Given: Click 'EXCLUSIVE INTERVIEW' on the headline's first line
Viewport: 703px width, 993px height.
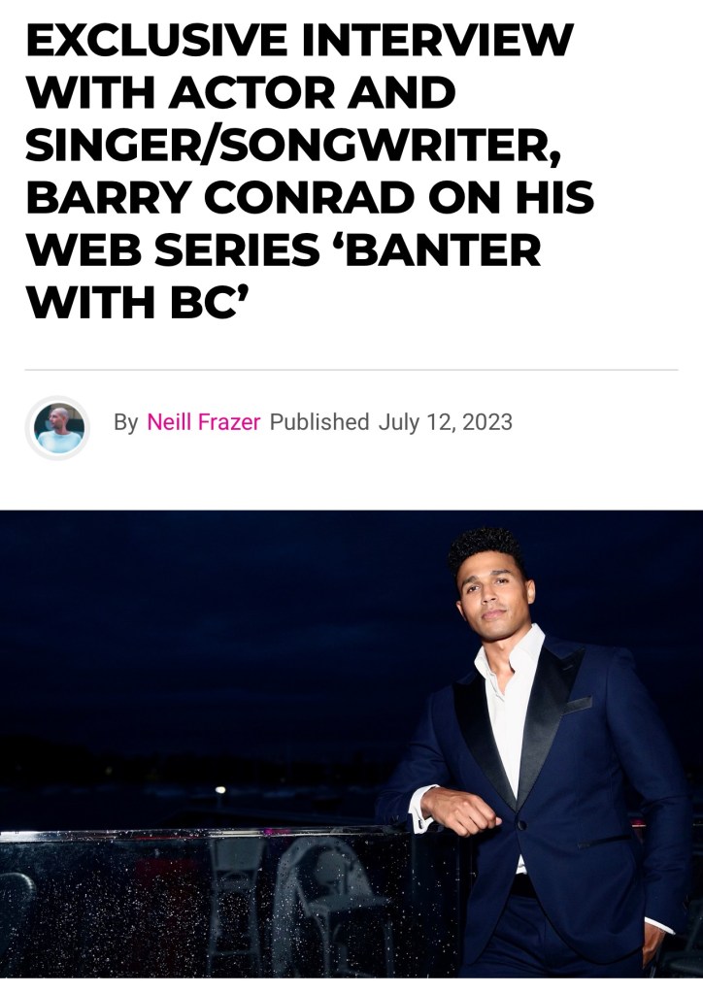Looking at the screenshot, I should tap(300, 39).
